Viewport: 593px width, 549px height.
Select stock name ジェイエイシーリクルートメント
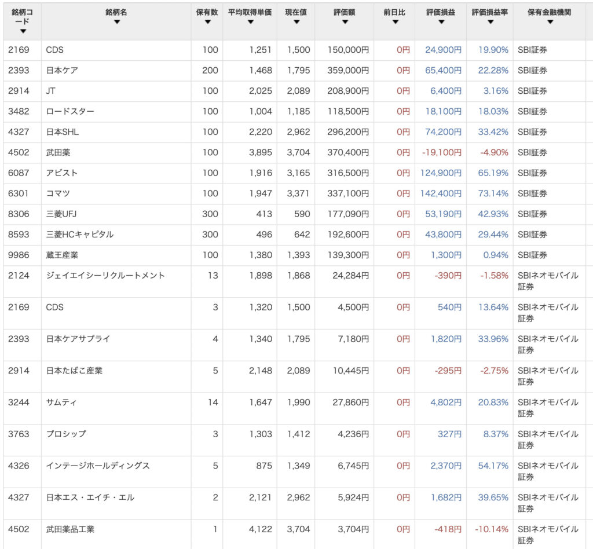(x=105, y=276)
